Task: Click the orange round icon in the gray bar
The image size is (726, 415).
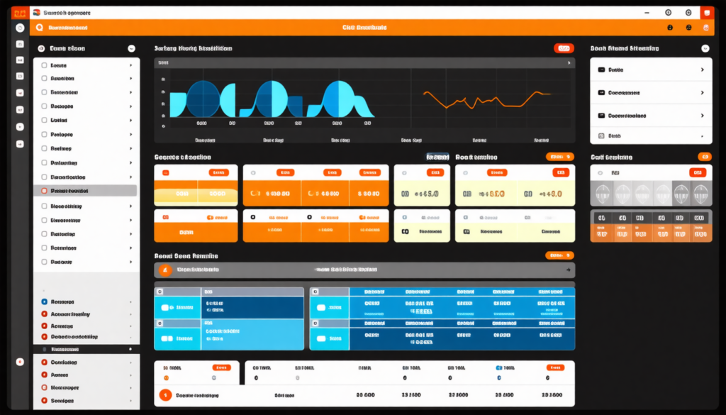Action: click(165, 270)
